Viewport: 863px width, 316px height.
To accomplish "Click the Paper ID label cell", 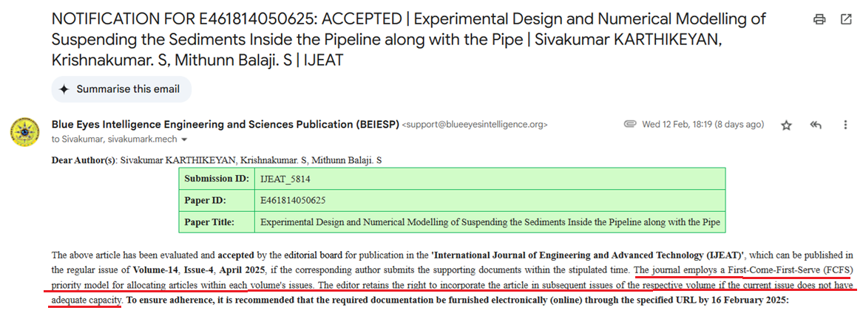I will pos(216,201).
